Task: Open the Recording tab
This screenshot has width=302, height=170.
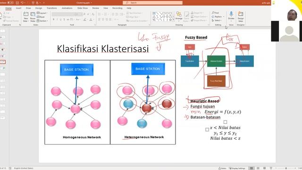Action: 117,8
